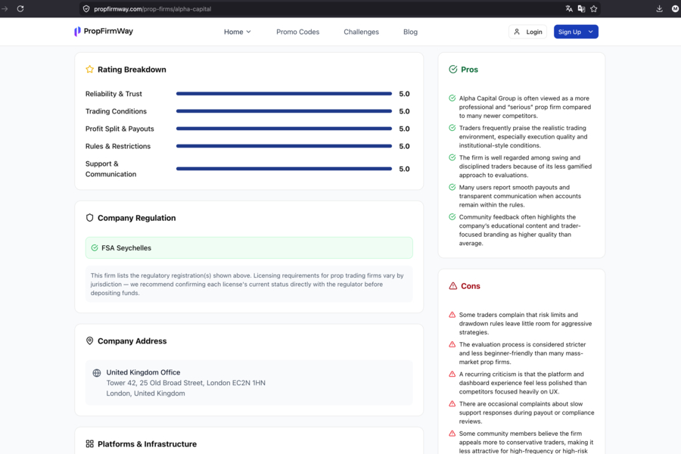Click the 5.0 score for Trading Conditions
Image resolution: width=681 pixels, height=454 pixels.
pos(404,111)
